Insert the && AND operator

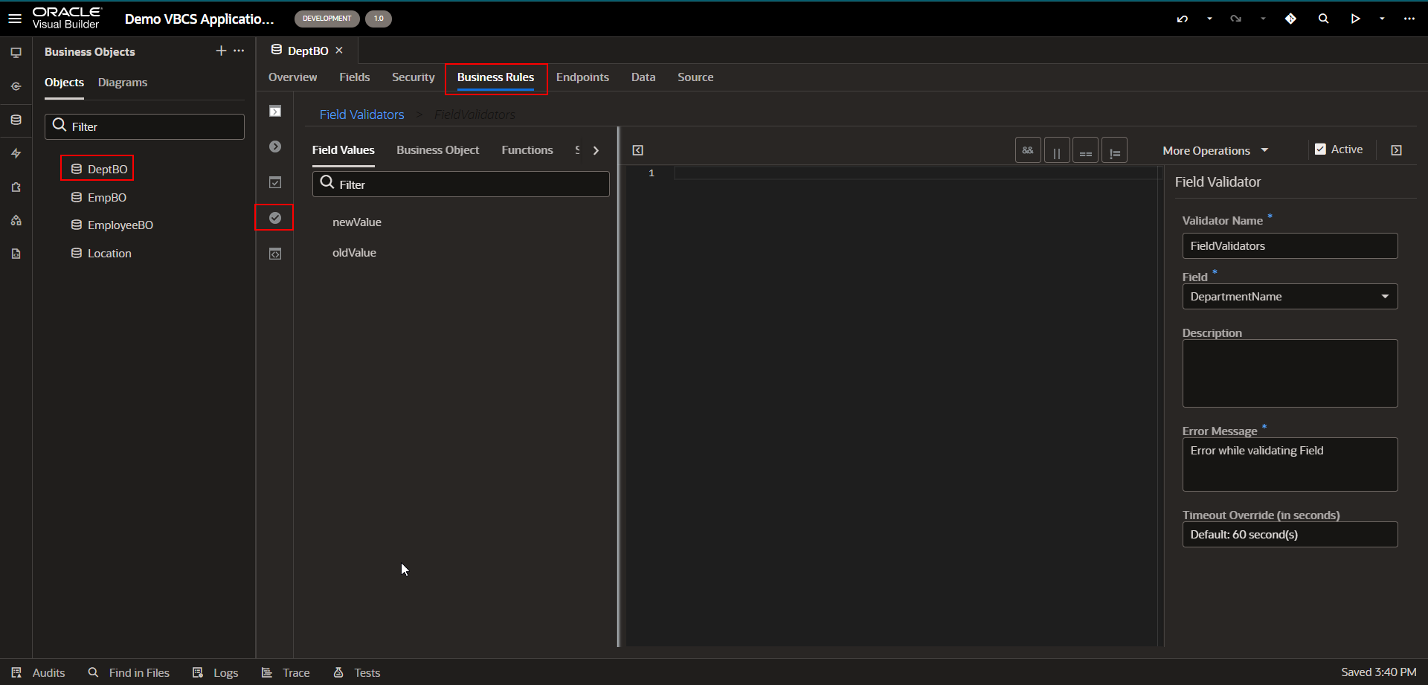[1028, 150]
